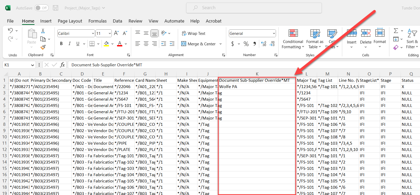Open Conditional Formatting menu
Viewport: 420px width, 195px height.
[x=293, y=39]
